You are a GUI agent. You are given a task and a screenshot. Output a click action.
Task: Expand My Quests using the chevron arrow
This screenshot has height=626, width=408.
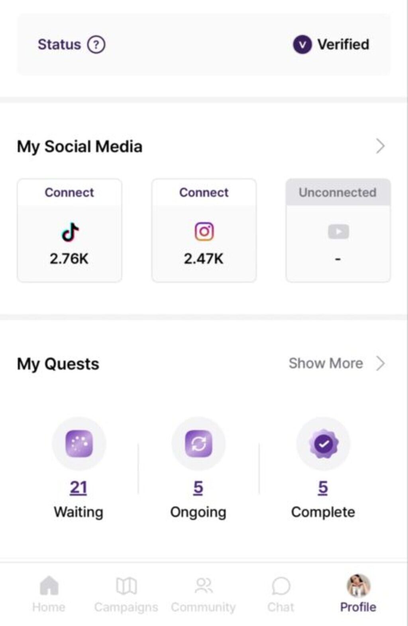tap(381, 363)
